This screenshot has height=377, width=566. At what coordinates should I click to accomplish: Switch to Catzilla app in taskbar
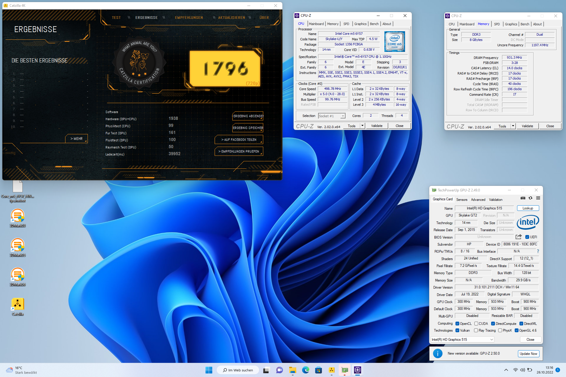[x=332, y=370]
